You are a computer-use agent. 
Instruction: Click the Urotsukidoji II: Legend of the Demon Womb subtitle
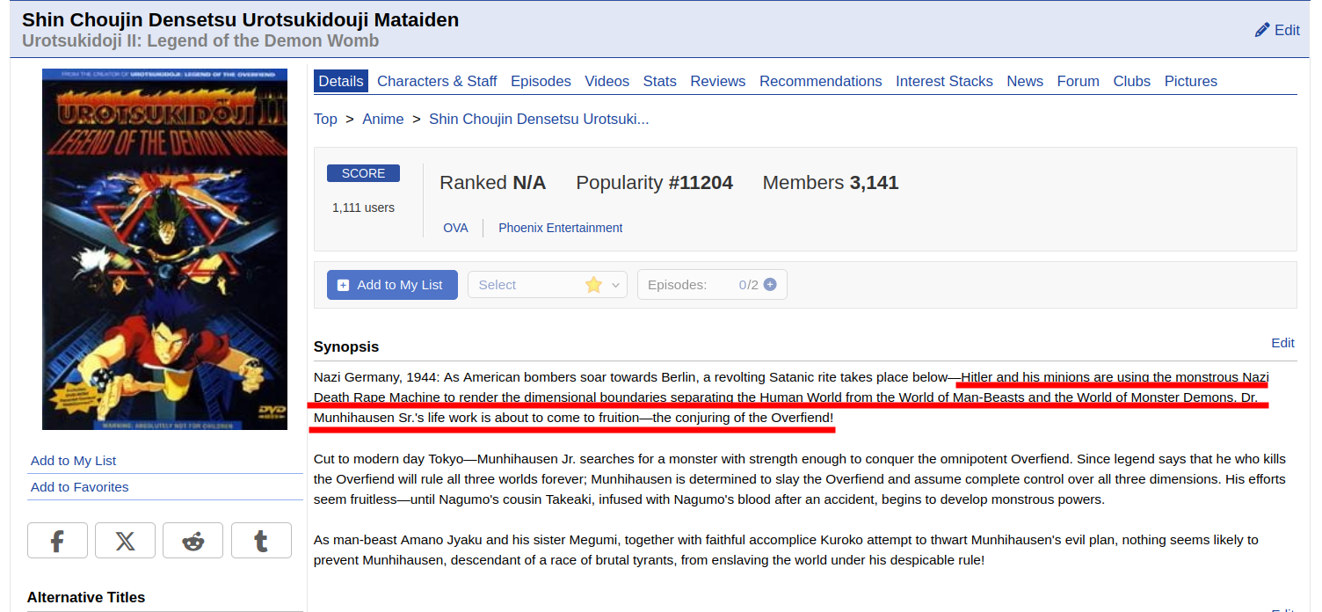[200, 41]
